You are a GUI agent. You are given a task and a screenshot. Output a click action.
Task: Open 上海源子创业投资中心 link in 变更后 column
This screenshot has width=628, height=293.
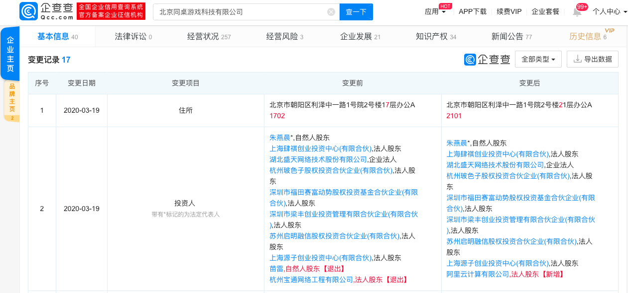498,263
